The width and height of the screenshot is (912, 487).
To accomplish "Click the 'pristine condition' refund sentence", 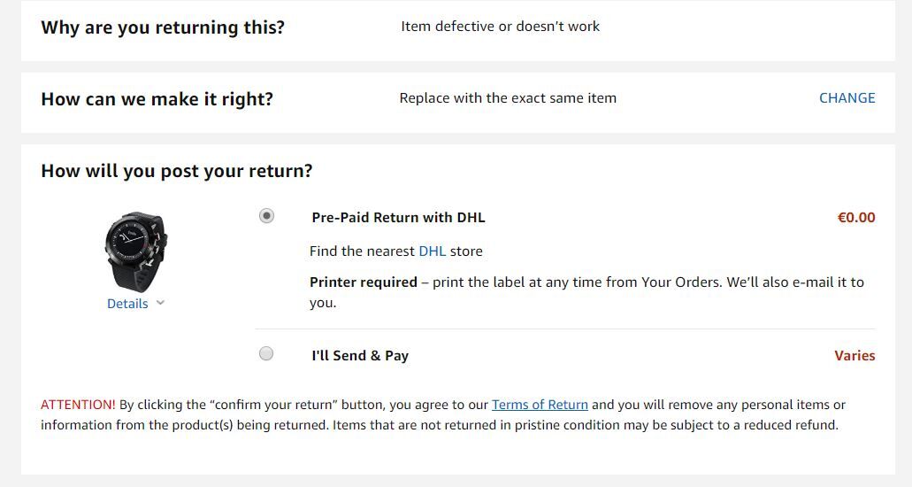I will [x=584, y=425].
